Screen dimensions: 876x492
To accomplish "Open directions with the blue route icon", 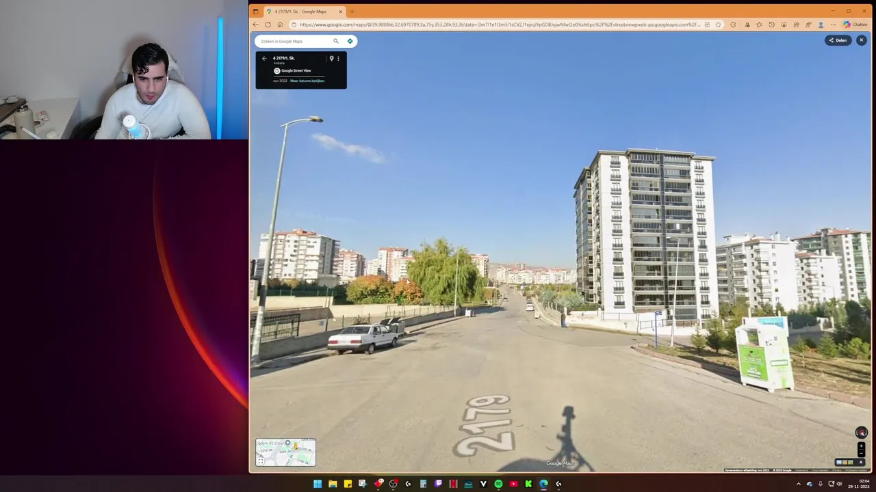I will 350,41.
